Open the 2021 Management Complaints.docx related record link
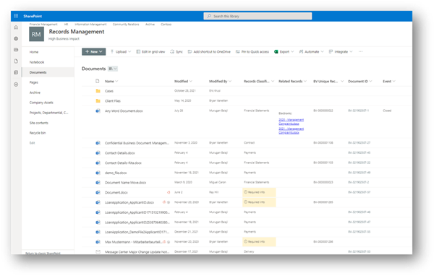Screen dimensions: 434x276 (291, 131)
